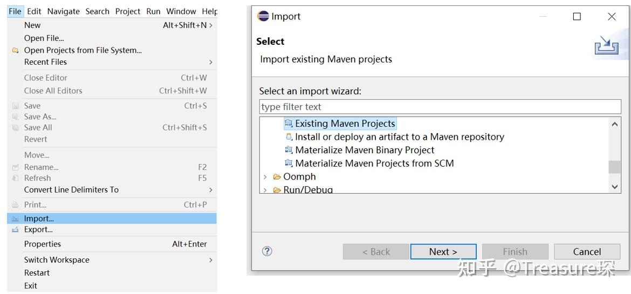The height and width of the screenshot is (294, 631).
Task: Click the Install or deploy artifact icon
Action: (289, 137)
